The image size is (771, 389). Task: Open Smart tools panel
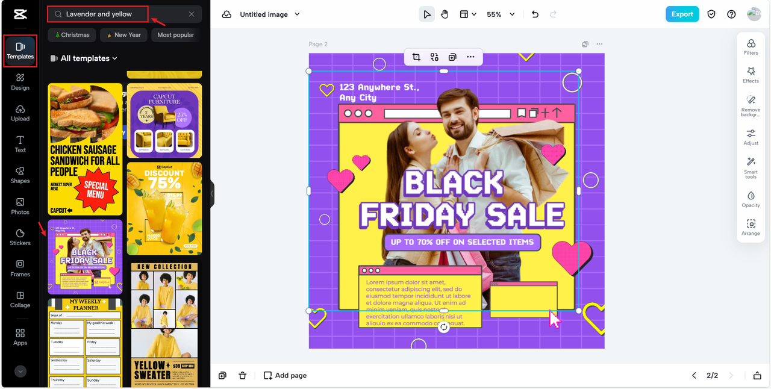751,168
